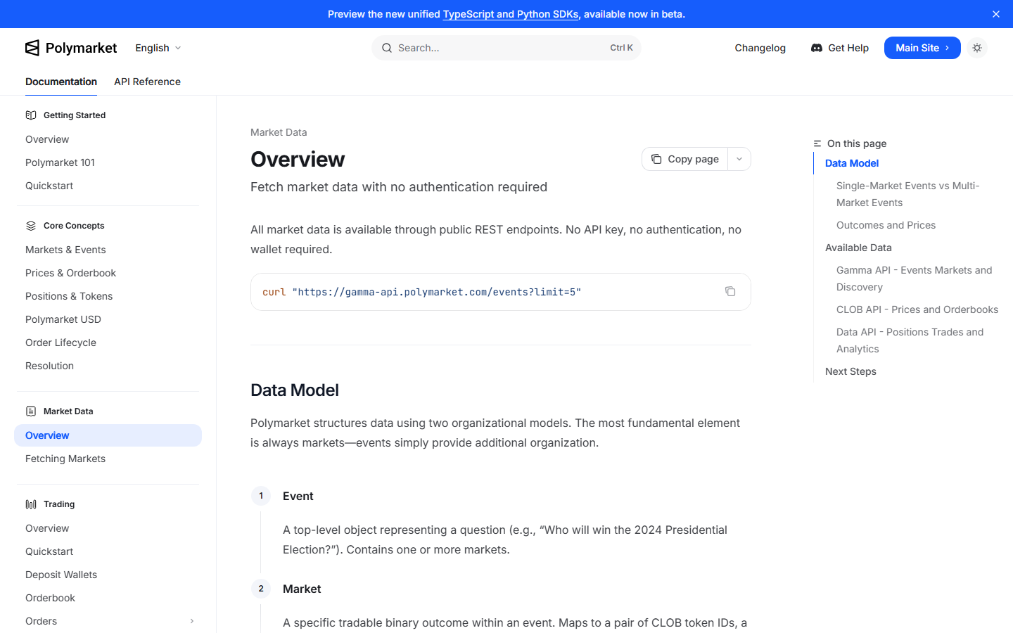This screenshot has width=1013, height=633.
Task: Click the Discord icon beside Get Help
Action: tap(817, 48)
